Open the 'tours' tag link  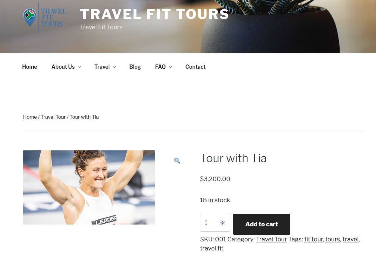333,239
